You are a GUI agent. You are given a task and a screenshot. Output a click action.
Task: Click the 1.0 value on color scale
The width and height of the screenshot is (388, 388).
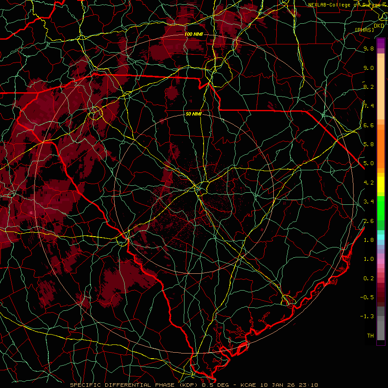(369, 259)
